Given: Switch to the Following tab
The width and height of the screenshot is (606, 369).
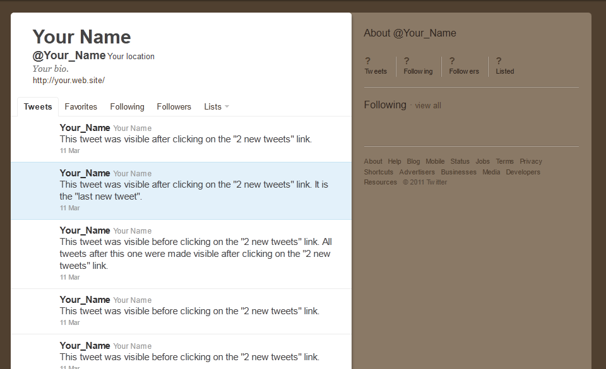Looking at the screenshot, I should tap(127, 106).
